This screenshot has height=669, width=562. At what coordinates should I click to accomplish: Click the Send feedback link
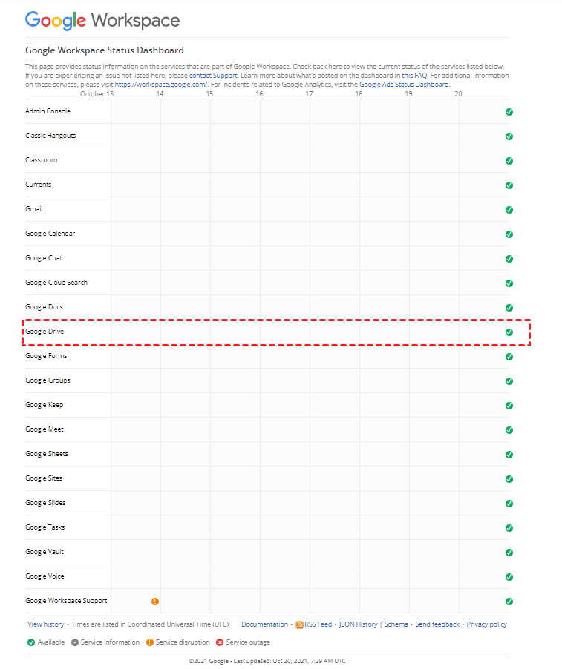tap(437, 624)
